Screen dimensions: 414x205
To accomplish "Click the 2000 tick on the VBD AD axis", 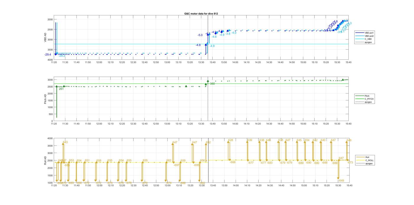I will click(x=50, y=20).
